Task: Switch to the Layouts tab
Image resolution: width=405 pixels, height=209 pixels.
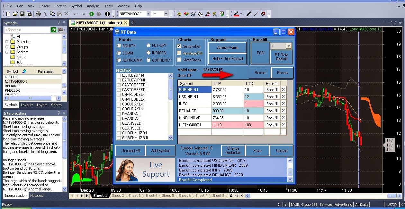Action: click(27, 105)
